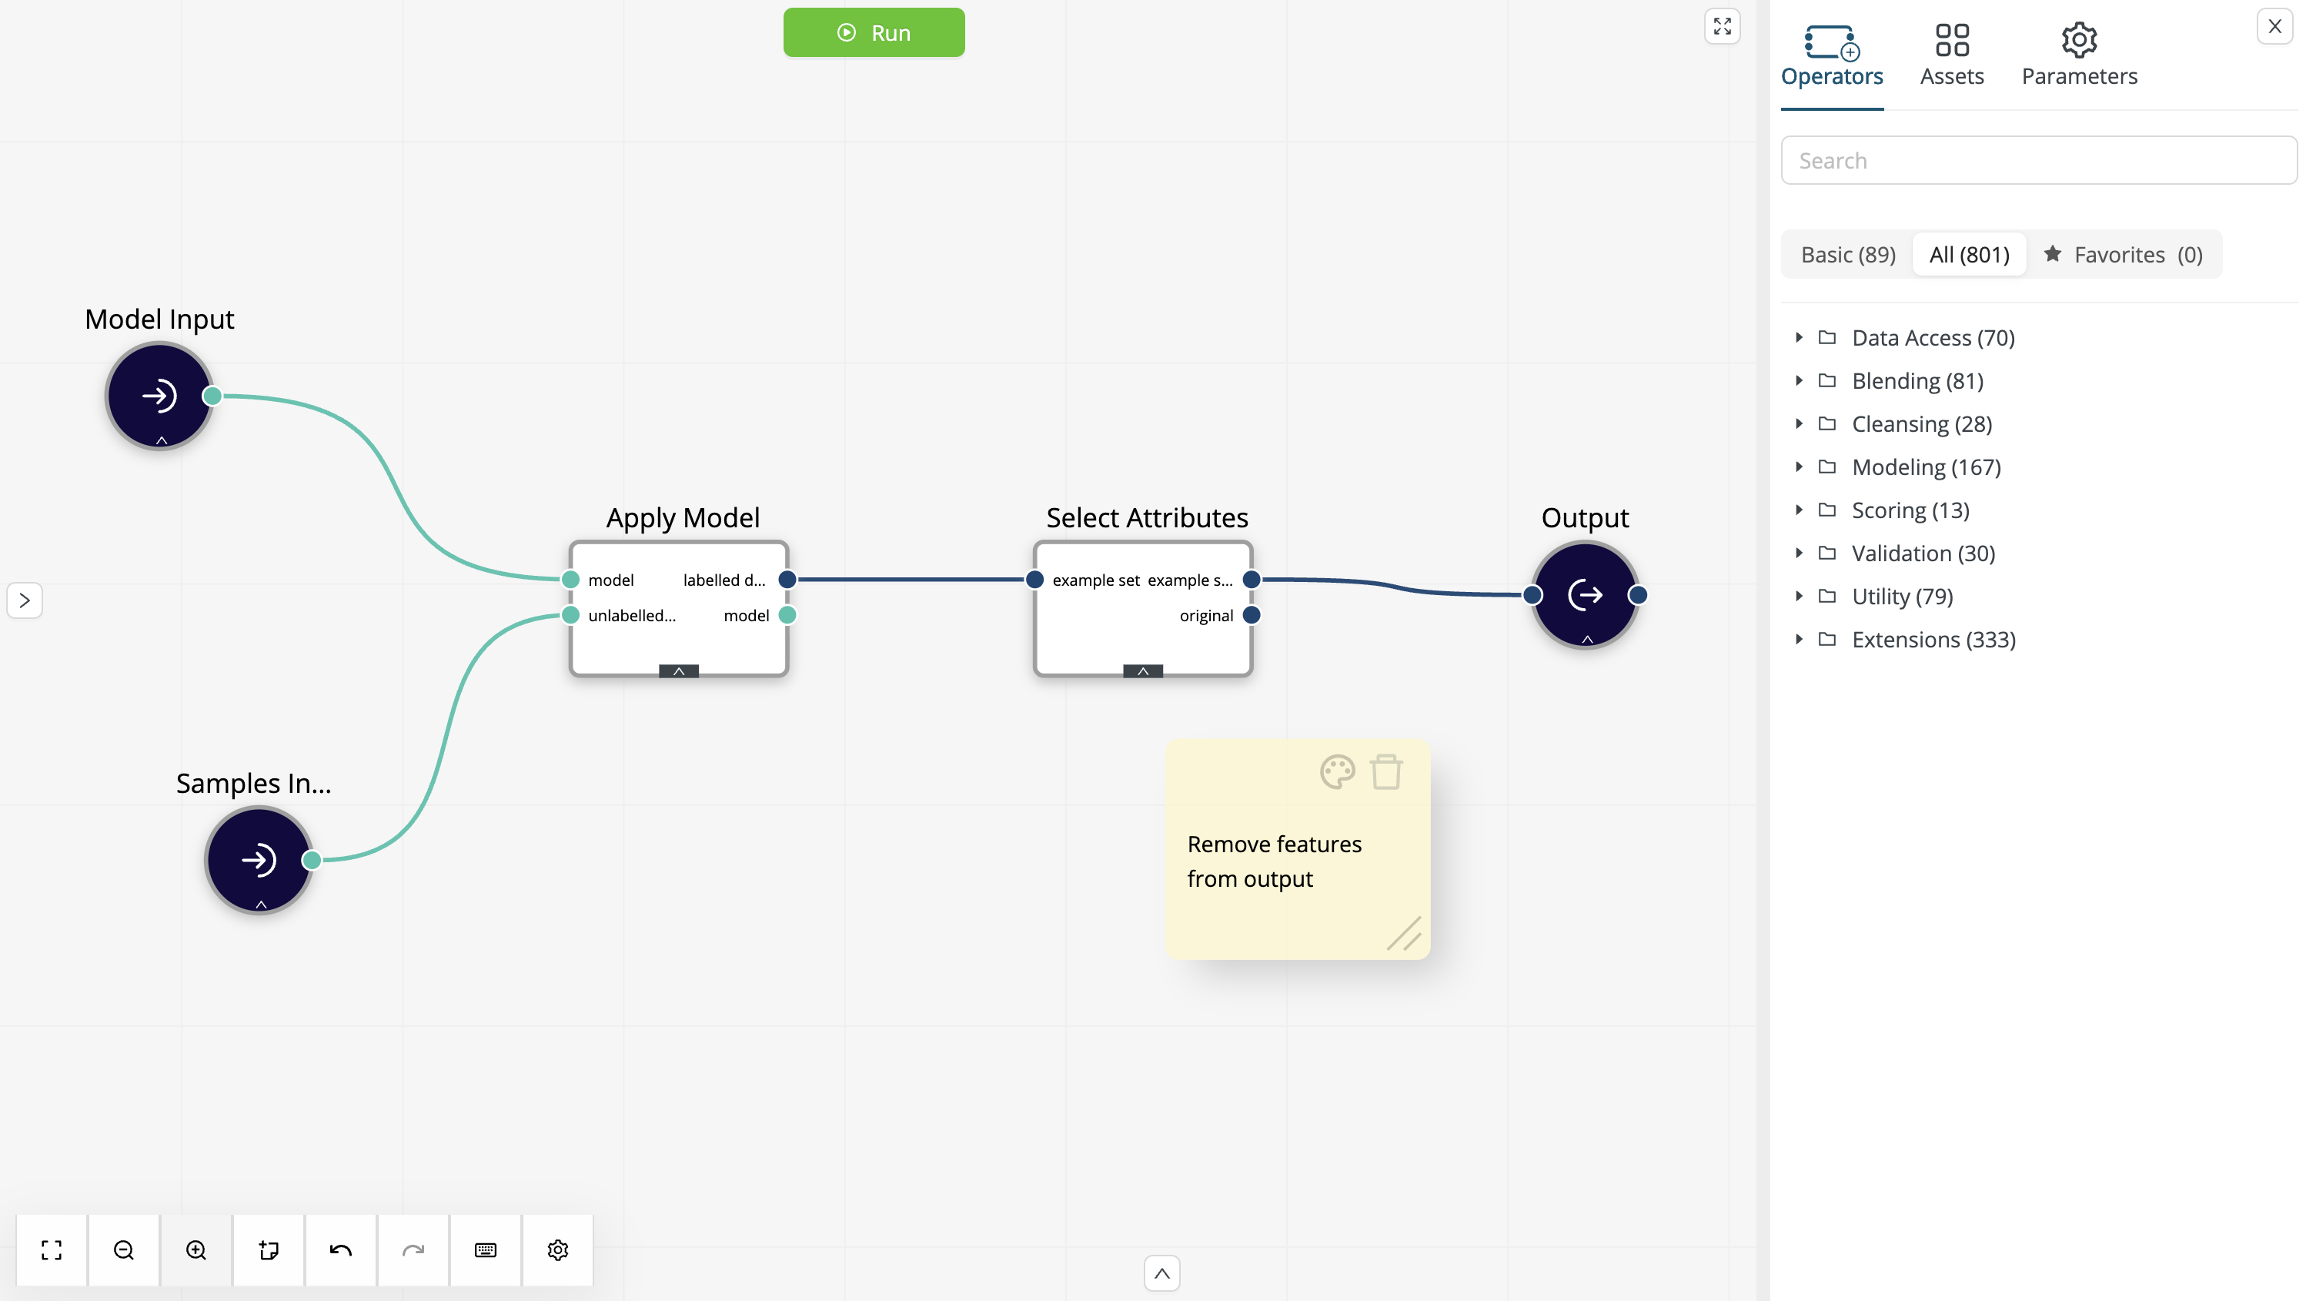This screenshot has width=2306, height=1301.
Task: Delete the sticky note using trash icon
Action: pyautogui.click(x=1387, y=772)
